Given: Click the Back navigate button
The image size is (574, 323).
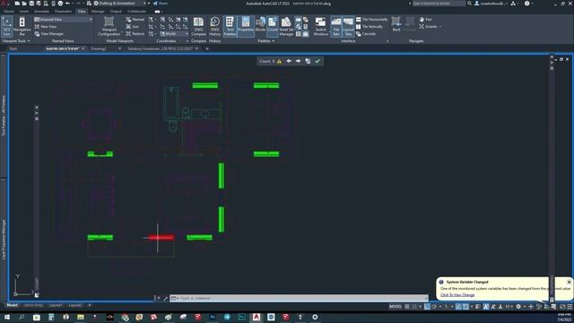Looking at the screenshot, I should [x=396, y=24].
